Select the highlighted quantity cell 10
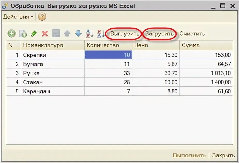 pyautogui.click(x=108, y=55)
